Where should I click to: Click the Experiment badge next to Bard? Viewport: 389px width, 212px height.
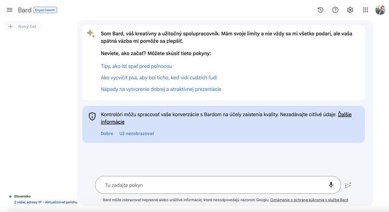45,10
